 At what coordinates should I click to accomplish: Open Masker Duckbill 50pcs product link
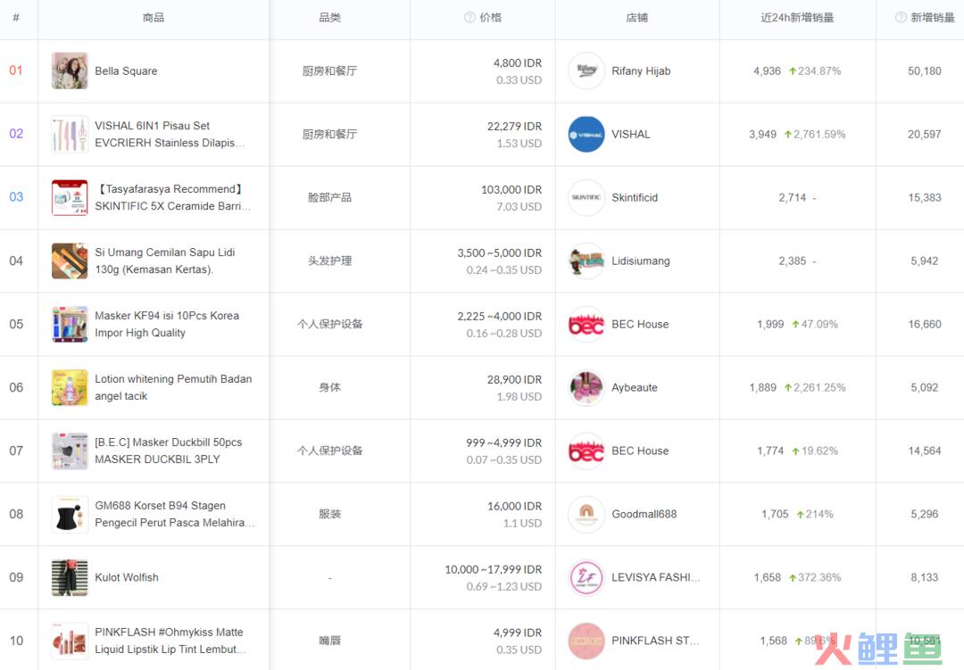pyautogui.click(x=169, y=451)
